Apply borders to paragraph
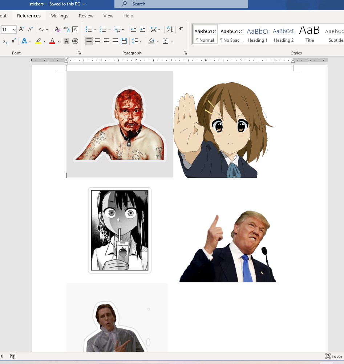Screen dimensions: 344x364 pyautogui.click(x=166, y=41)
